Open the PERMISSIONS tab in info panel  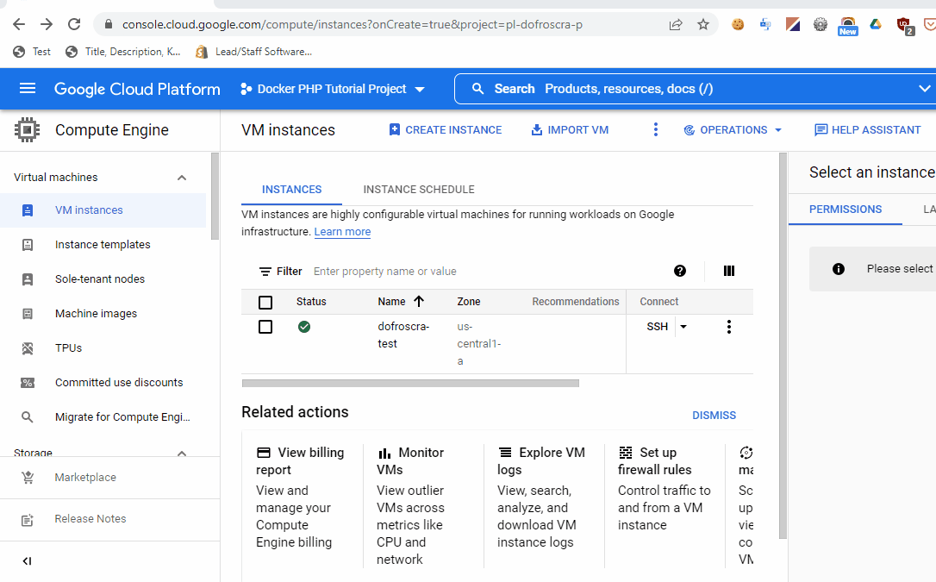846,210
